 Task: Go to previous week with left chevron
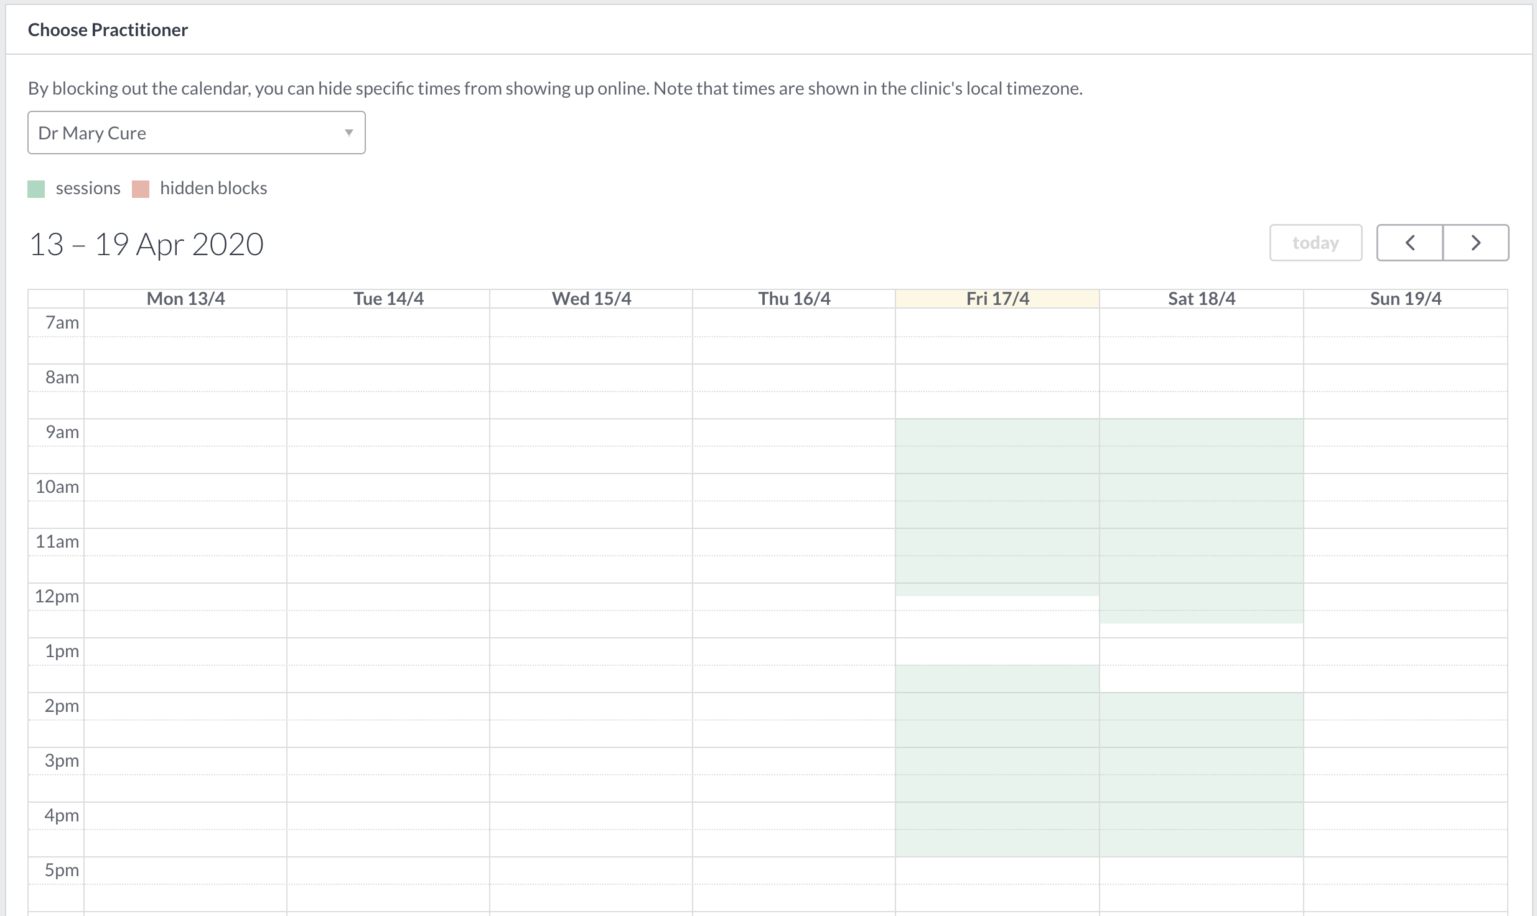(1410, 243)
